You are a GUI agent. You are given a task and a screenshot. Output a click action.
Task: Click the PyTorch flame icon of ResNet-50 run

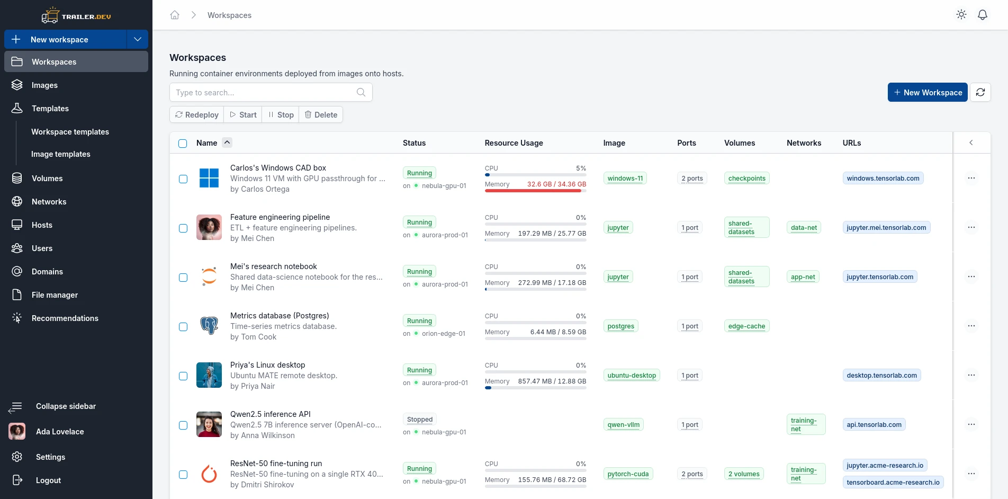209,474
